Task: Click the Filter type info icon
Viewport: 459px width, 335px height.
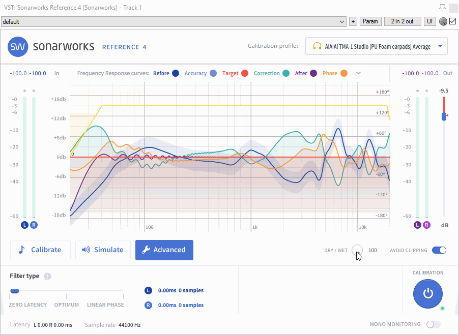Action: (47, 277)
